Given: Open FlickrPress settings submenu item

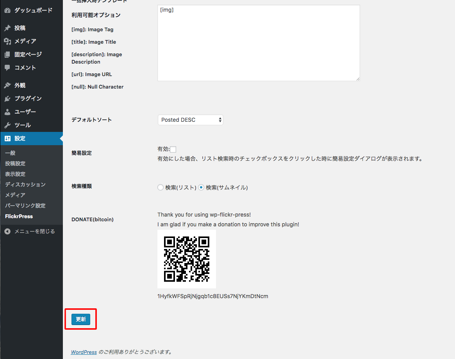Looking at the screenshot, I should [19, 216].
